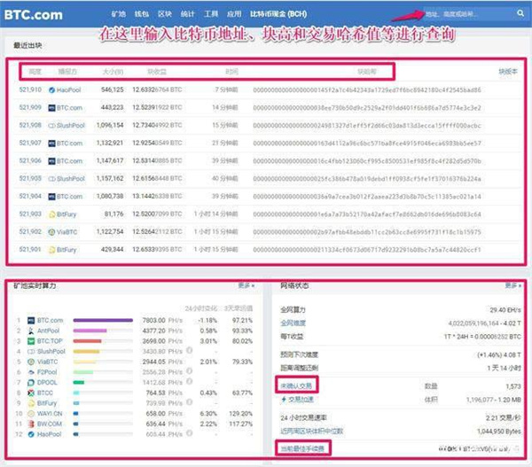Expand 更多 in the 矿池实时算力 panel

(x=246, y=285)
